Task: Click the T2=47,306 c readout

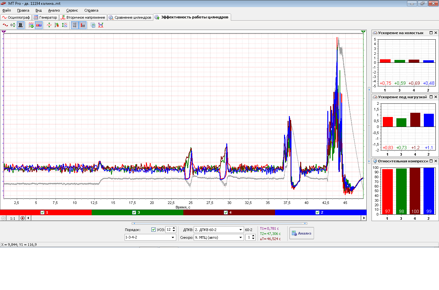Action: tap(270, 234)
